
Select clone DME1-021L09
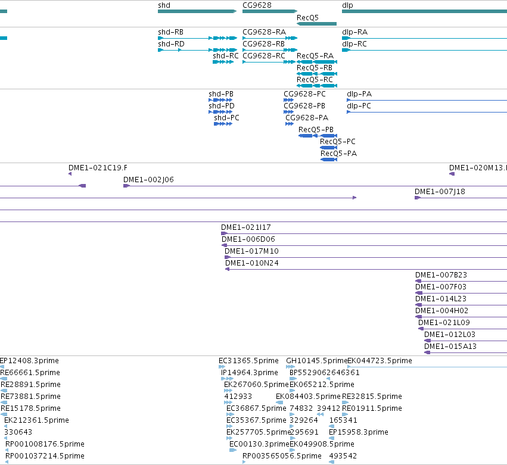[x=463, y=329]
